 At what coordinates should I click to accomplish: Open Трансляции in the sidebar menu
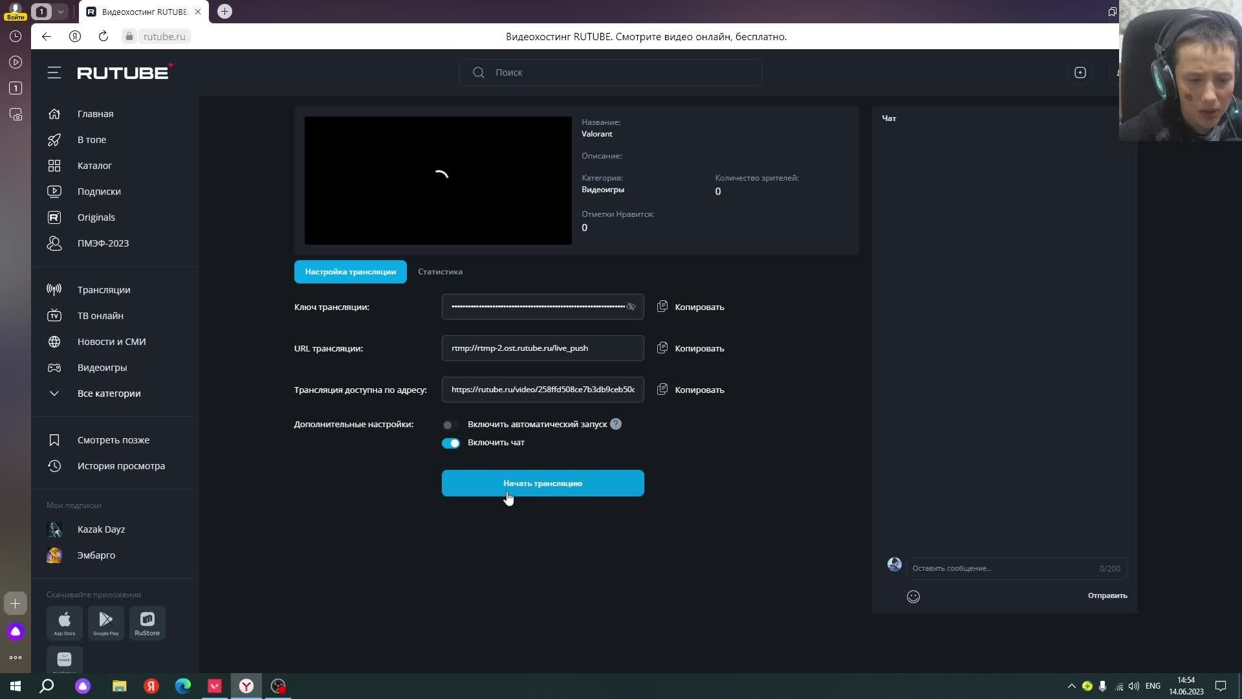pos(103,290)
